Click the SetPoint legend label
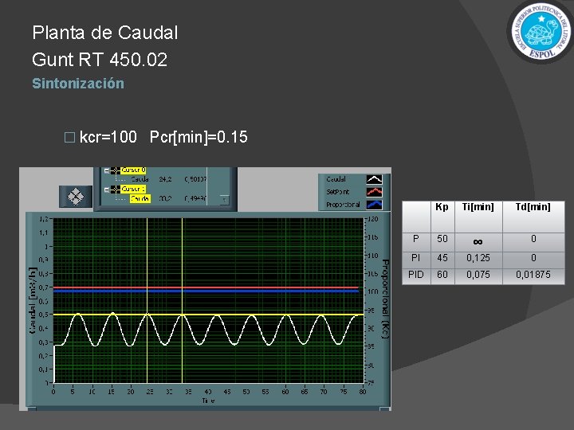The image size is (574, 430). 338,192
